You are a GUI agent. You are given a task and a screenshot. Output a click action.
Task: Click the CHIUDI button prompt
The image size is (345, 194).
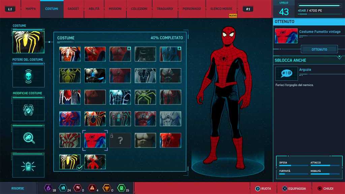325,189
